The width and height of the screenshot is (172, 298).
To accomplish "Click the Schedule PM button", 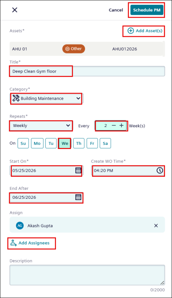I will (x=147, y=10).
